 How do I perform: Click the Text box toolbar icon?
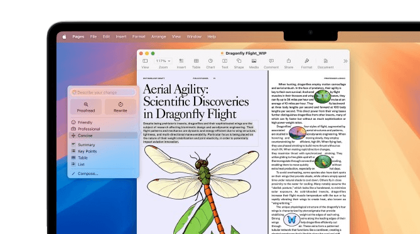225,61
